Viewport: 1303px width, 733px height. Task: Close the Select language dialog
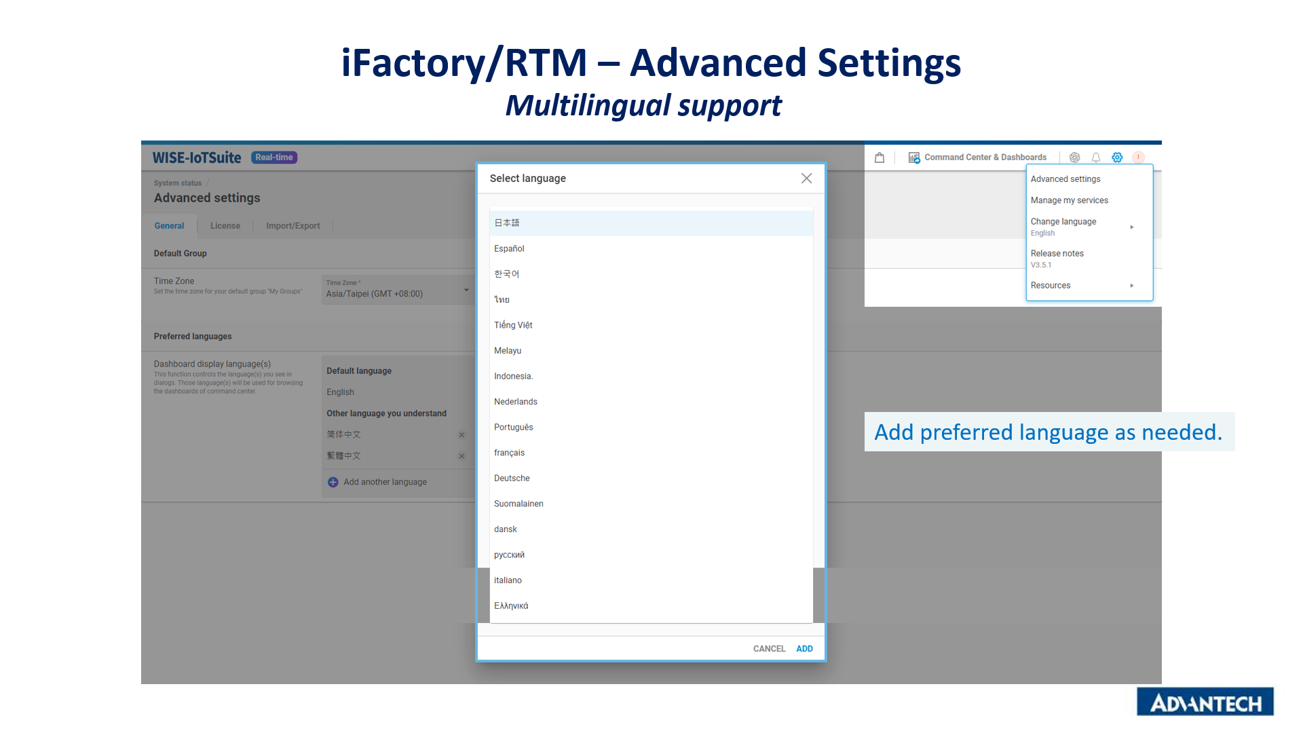coord(806,178)
